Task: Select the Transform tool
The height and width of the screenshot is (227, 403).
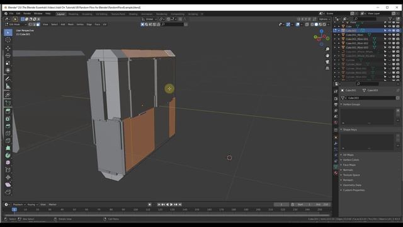Action: tap(8, 70)
